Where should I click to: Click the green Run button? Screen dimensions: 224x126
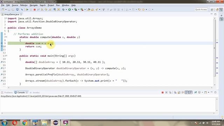tap(69, 9)
